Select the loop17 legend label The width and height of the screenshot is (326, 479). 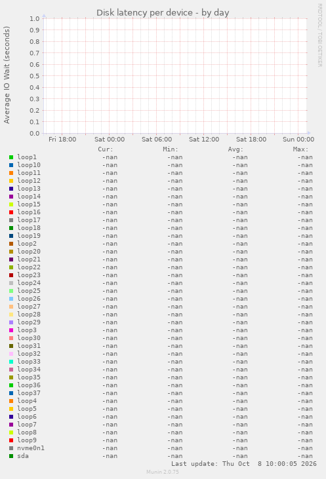tap(29, 220)
